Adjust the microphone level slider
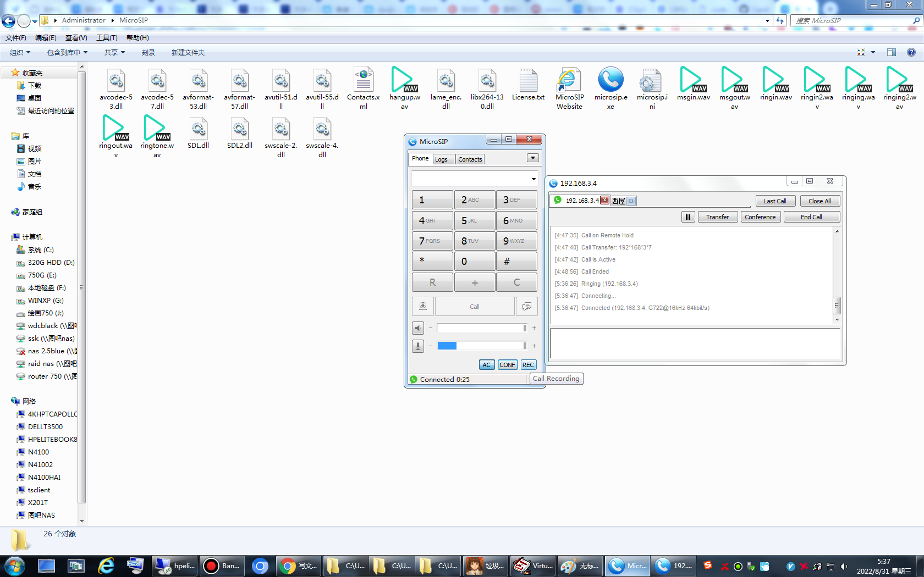The image size is (924, 577). 482,346
